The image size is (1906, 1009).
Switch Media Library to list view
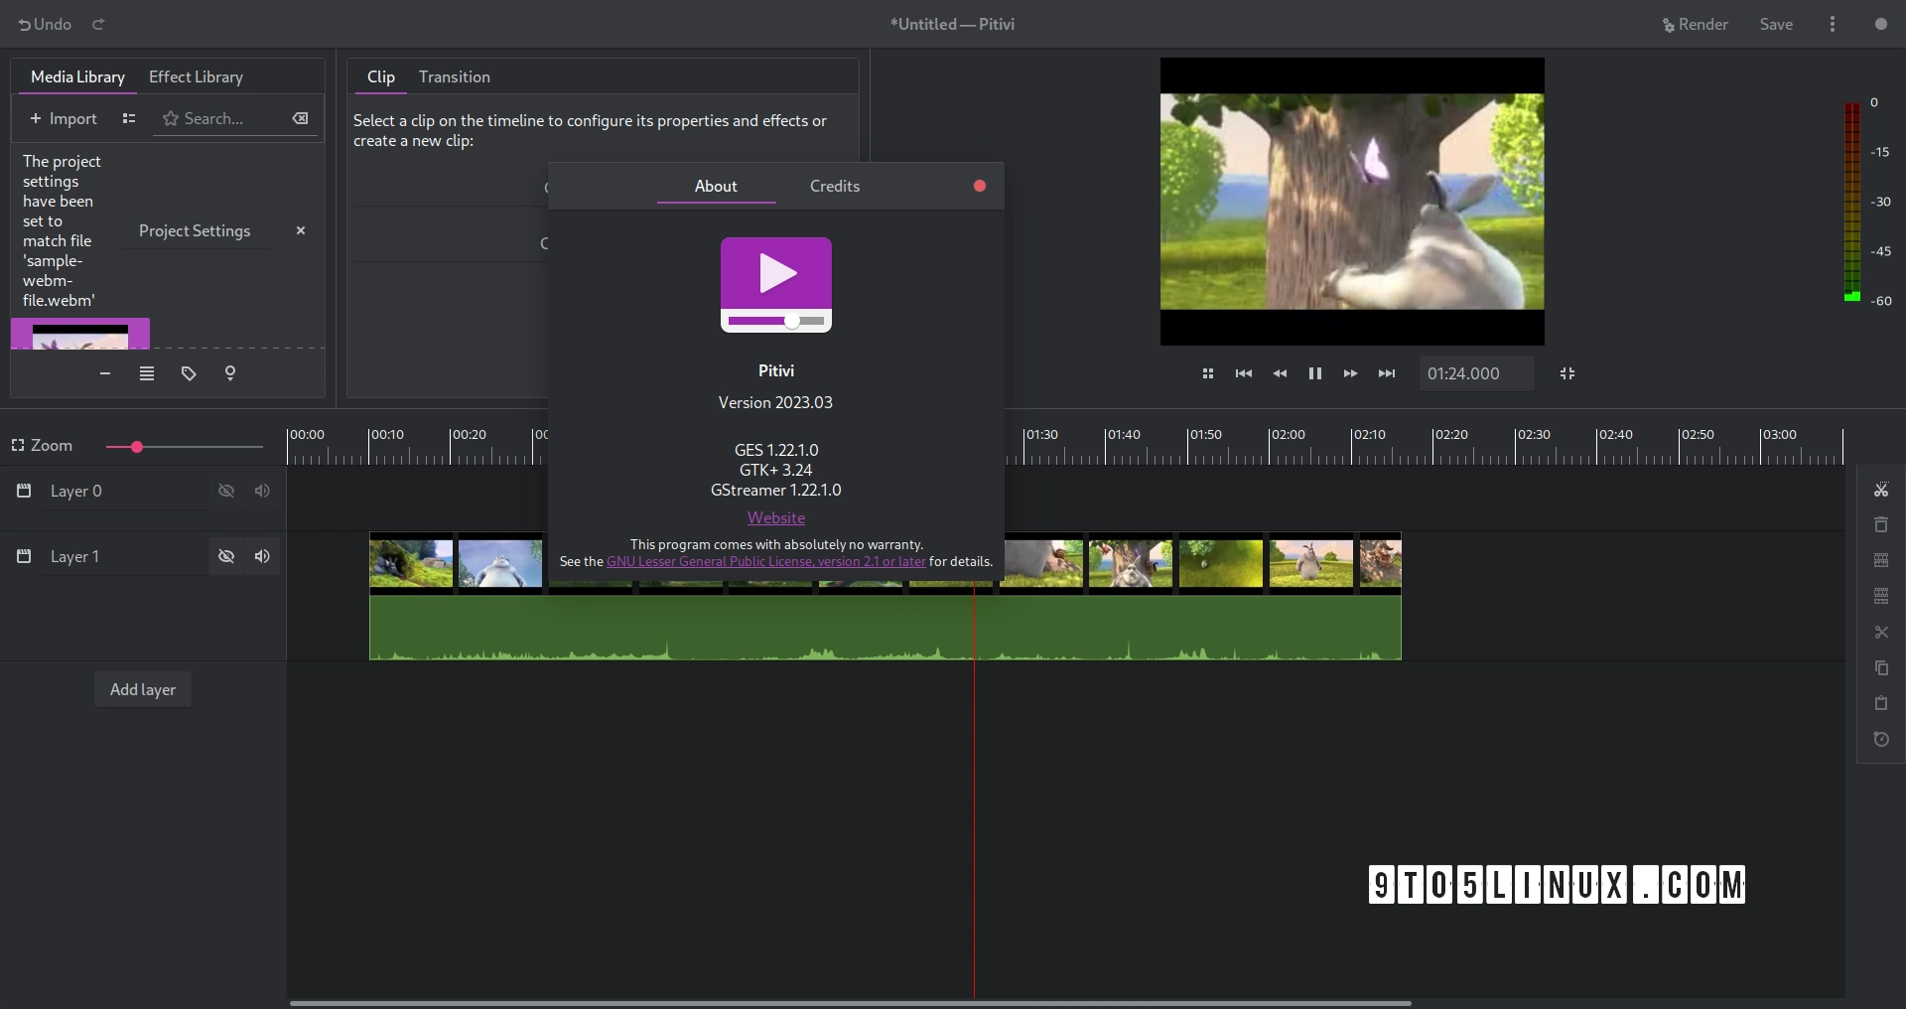coord(128,119)
